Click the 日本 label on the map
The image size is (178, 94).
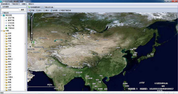pyautogui.click(x=149, y=56)
